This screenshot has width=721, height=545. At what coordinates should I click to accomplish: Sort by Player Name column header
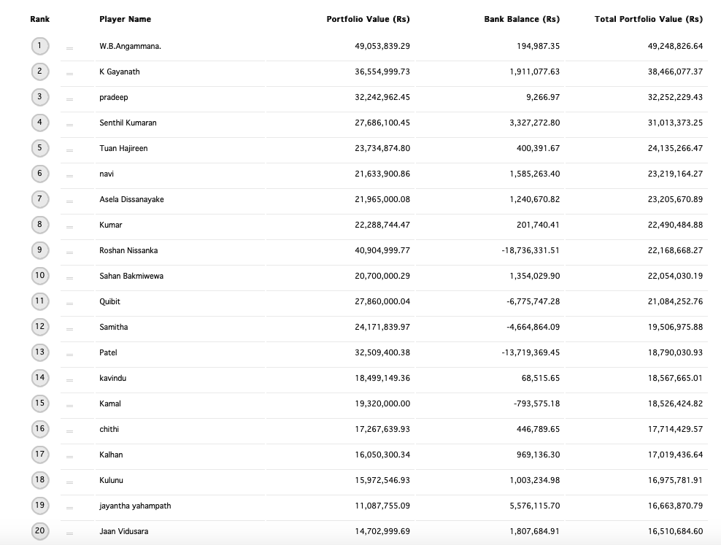coord(125,19)
